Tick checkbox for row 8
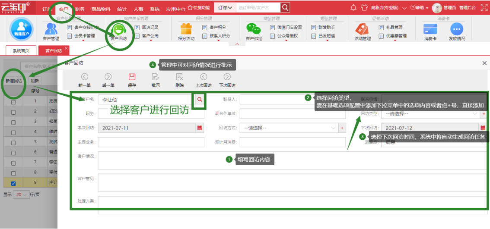490x229 pixels. [x=13, y=173]
